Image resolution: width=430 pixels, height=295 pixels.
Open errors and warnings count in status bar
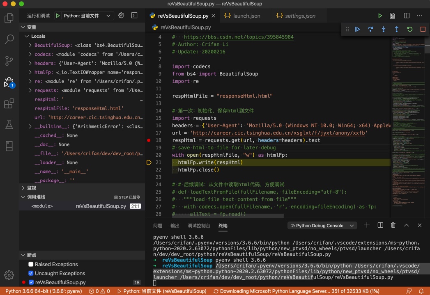click(x=99, y=291)
